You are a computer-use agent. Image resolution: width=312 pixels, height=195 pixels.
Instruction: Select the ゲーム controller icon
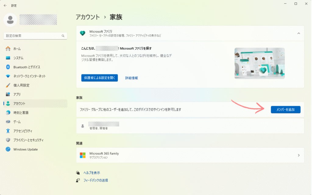click(8, 122)
